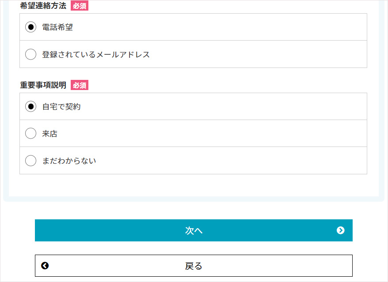
Task: Click the 必須 badge beside 希望連絡方法
Action: 80,6
